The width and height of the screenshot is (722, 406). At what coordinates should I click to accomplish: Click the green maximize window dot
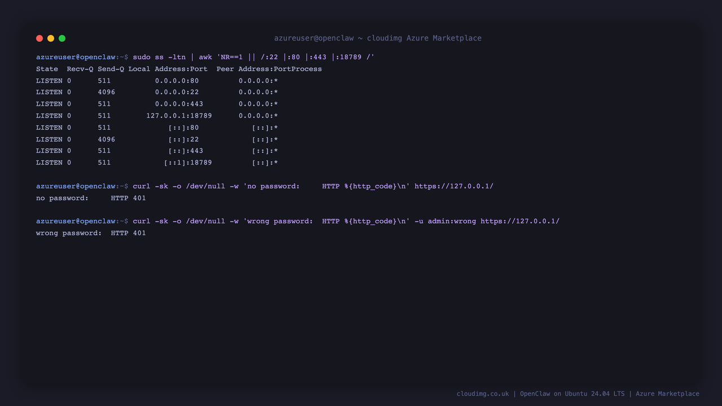click(x=62, y=38)
